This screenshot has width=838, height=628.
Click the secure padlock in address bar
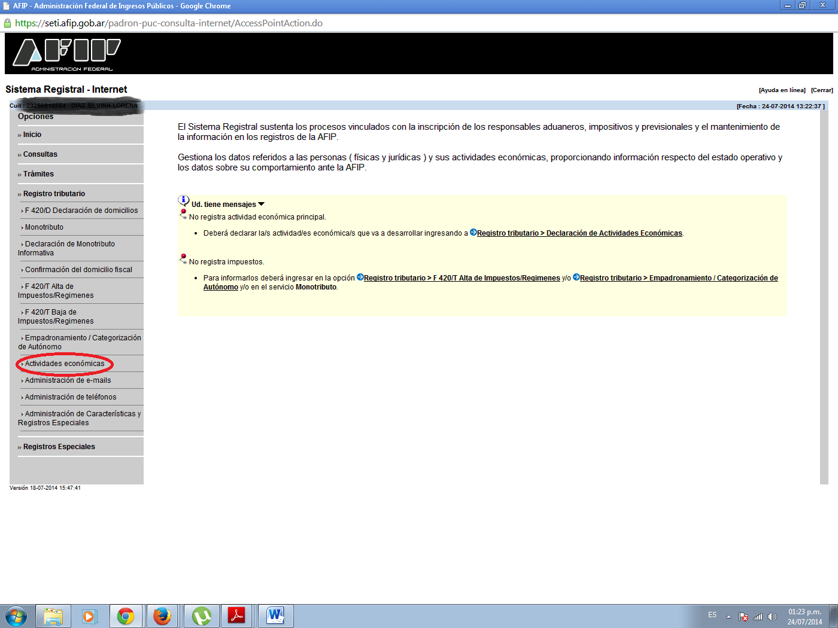point(7,23)
